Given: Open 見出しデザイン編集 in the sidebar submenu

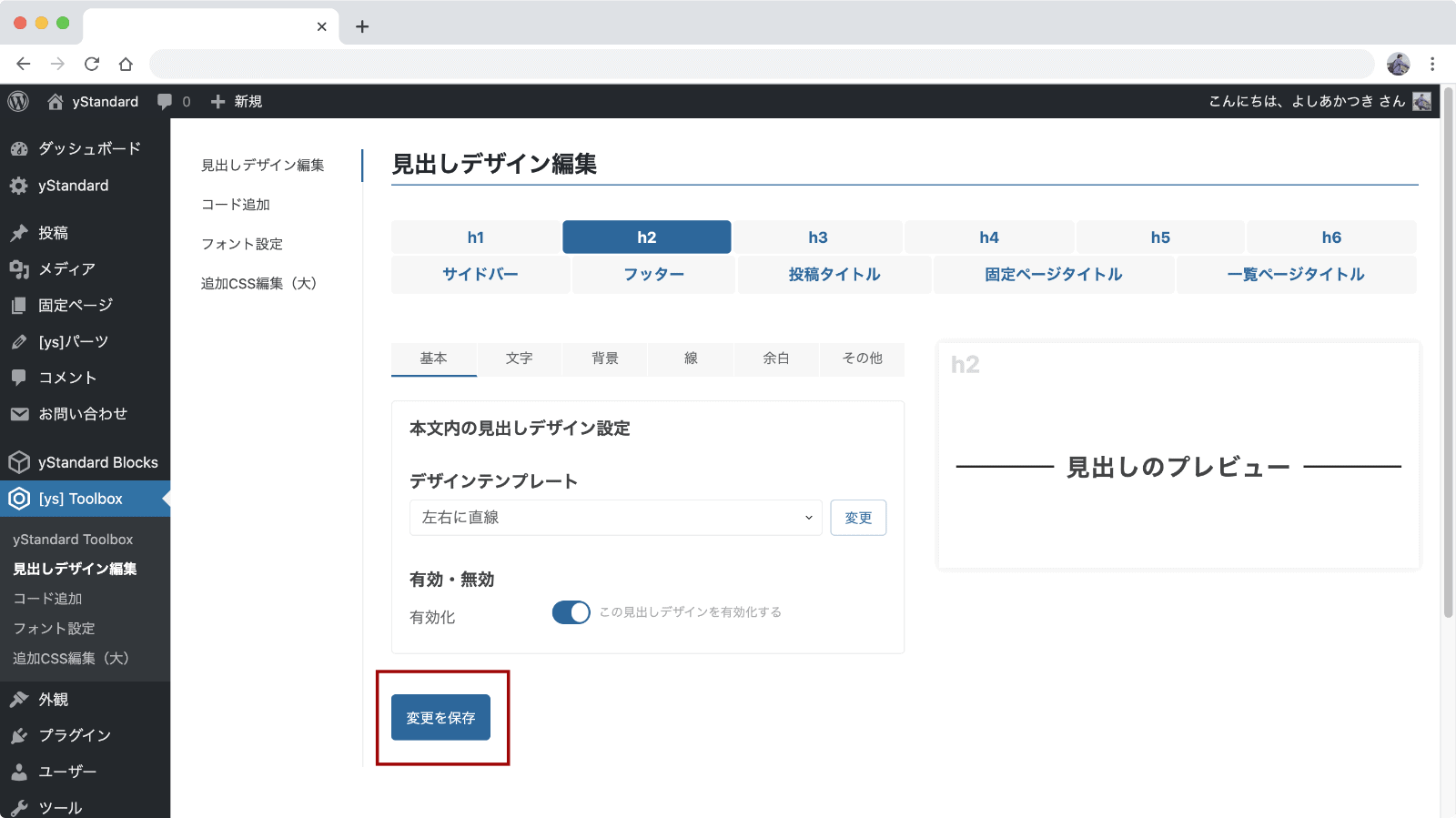Looking at the screenshot, I should click(x=75, y=569).
